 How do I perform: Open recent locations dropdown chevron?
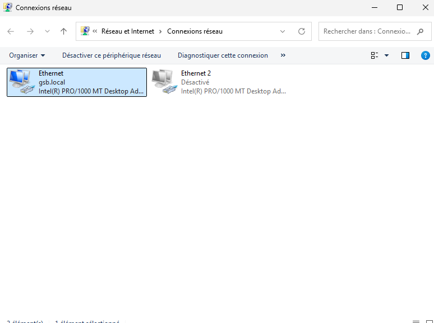(x=47, y=31)
